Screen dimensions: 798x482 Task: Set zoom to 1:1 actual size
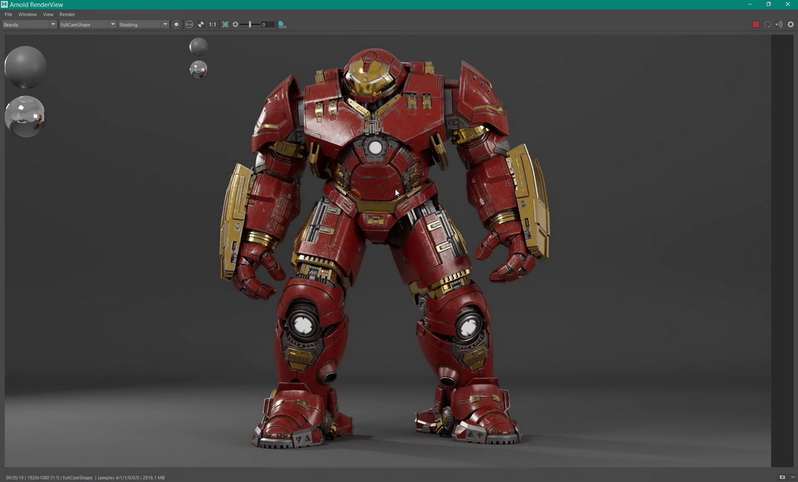pyautogui.click(x=212, y=25)
